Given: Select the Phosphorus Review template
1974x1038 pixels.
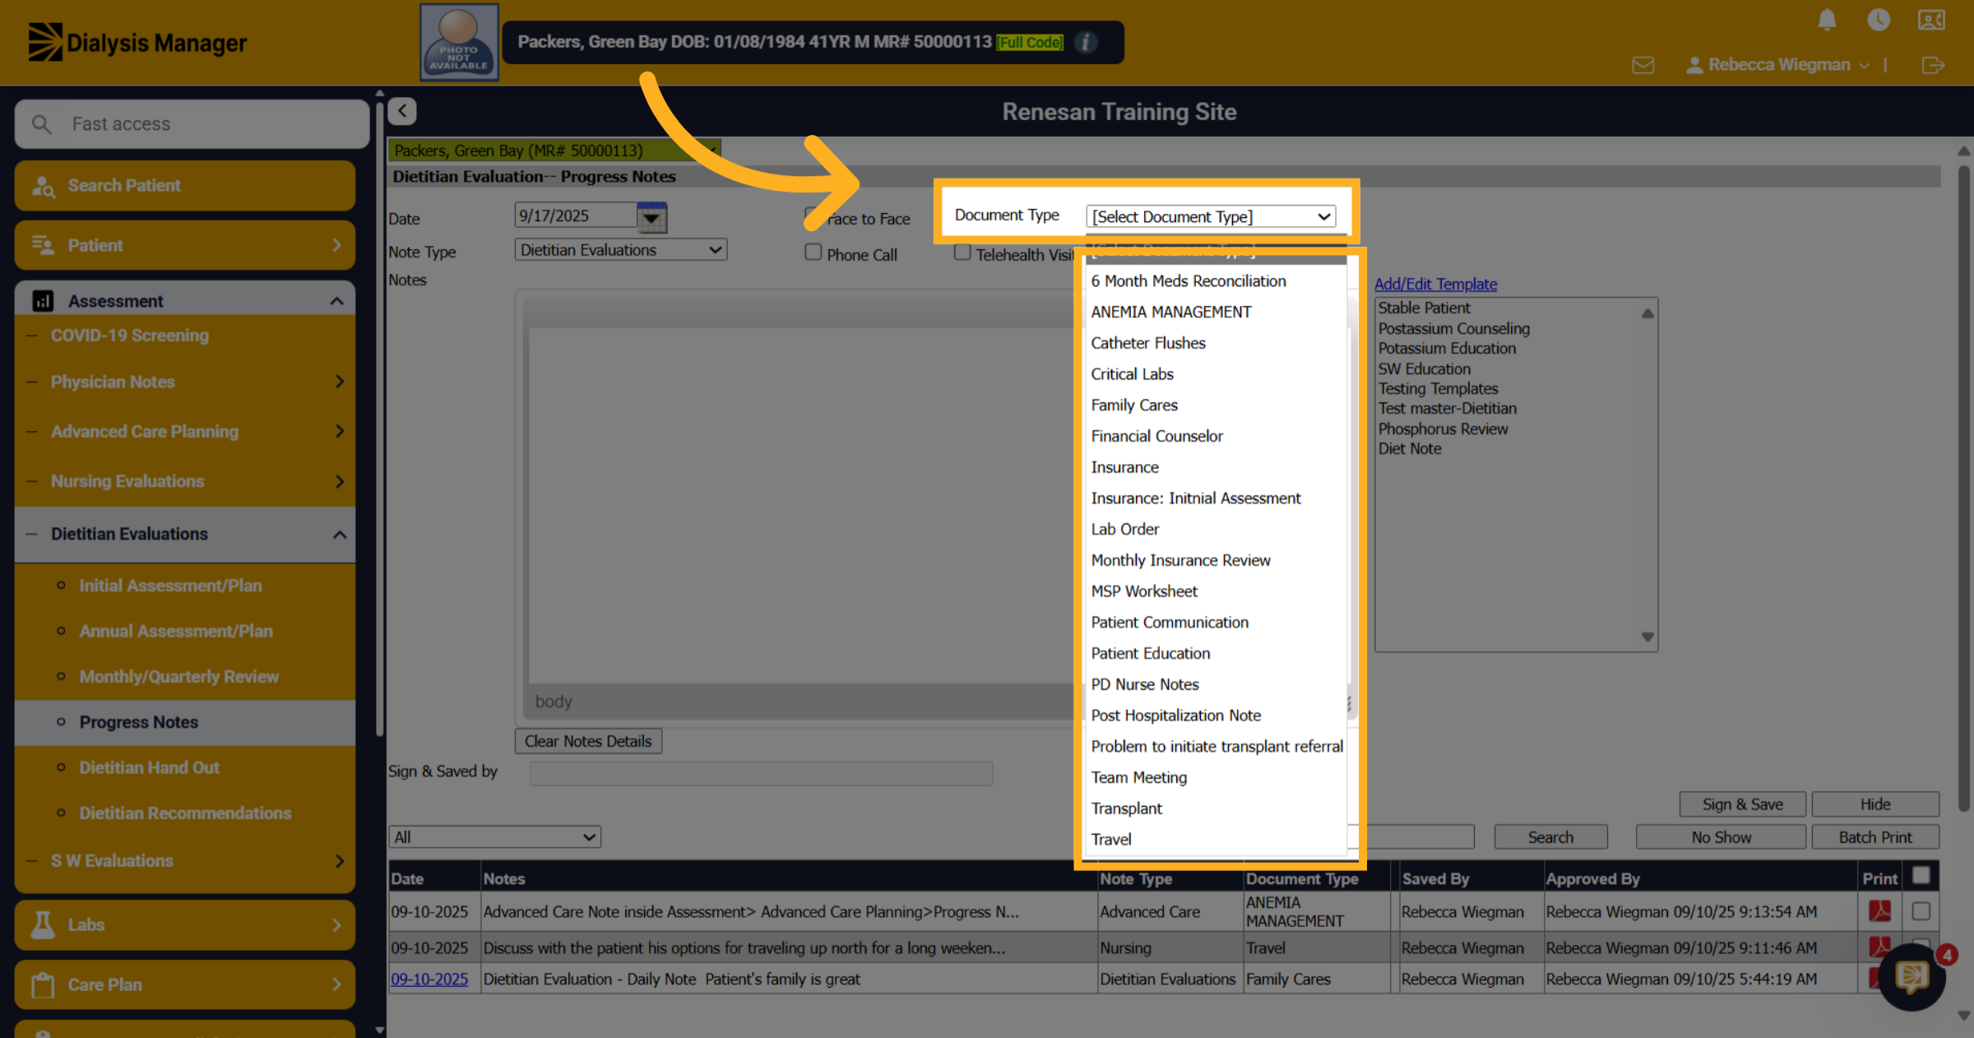Looking at the screenshot, I should (1443, 429).
